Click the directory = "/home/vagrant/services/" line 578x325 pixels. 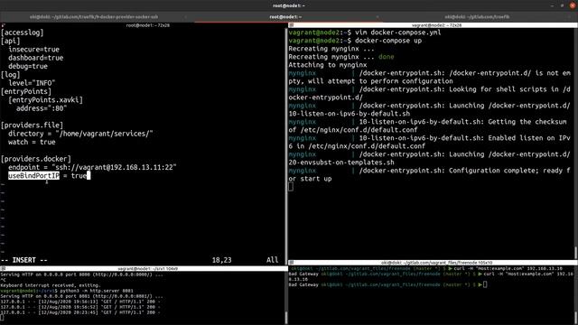80,134
